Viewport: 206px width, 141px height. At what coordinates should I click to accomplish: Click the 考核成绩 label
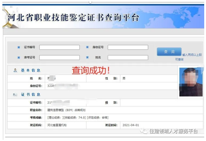pos(36,118)
